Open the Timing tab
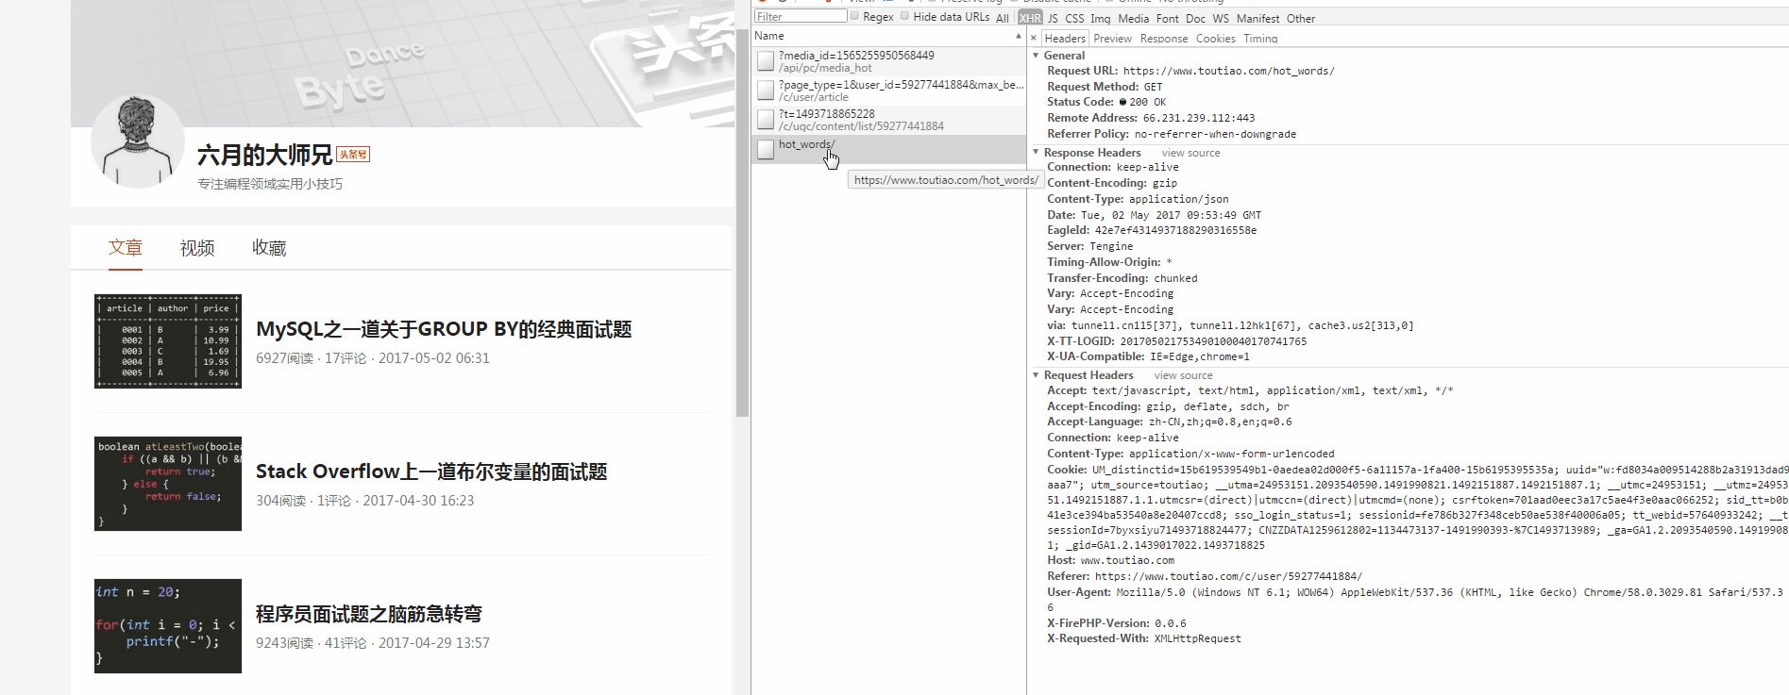 point(1260,39)
